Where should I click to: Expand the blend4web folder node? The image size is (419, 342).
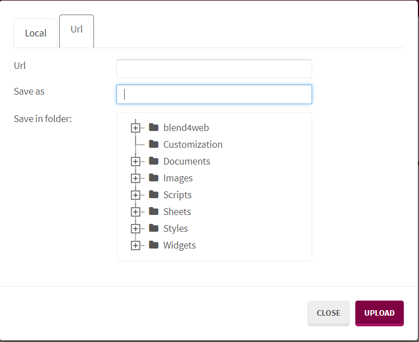coord(135,128)
